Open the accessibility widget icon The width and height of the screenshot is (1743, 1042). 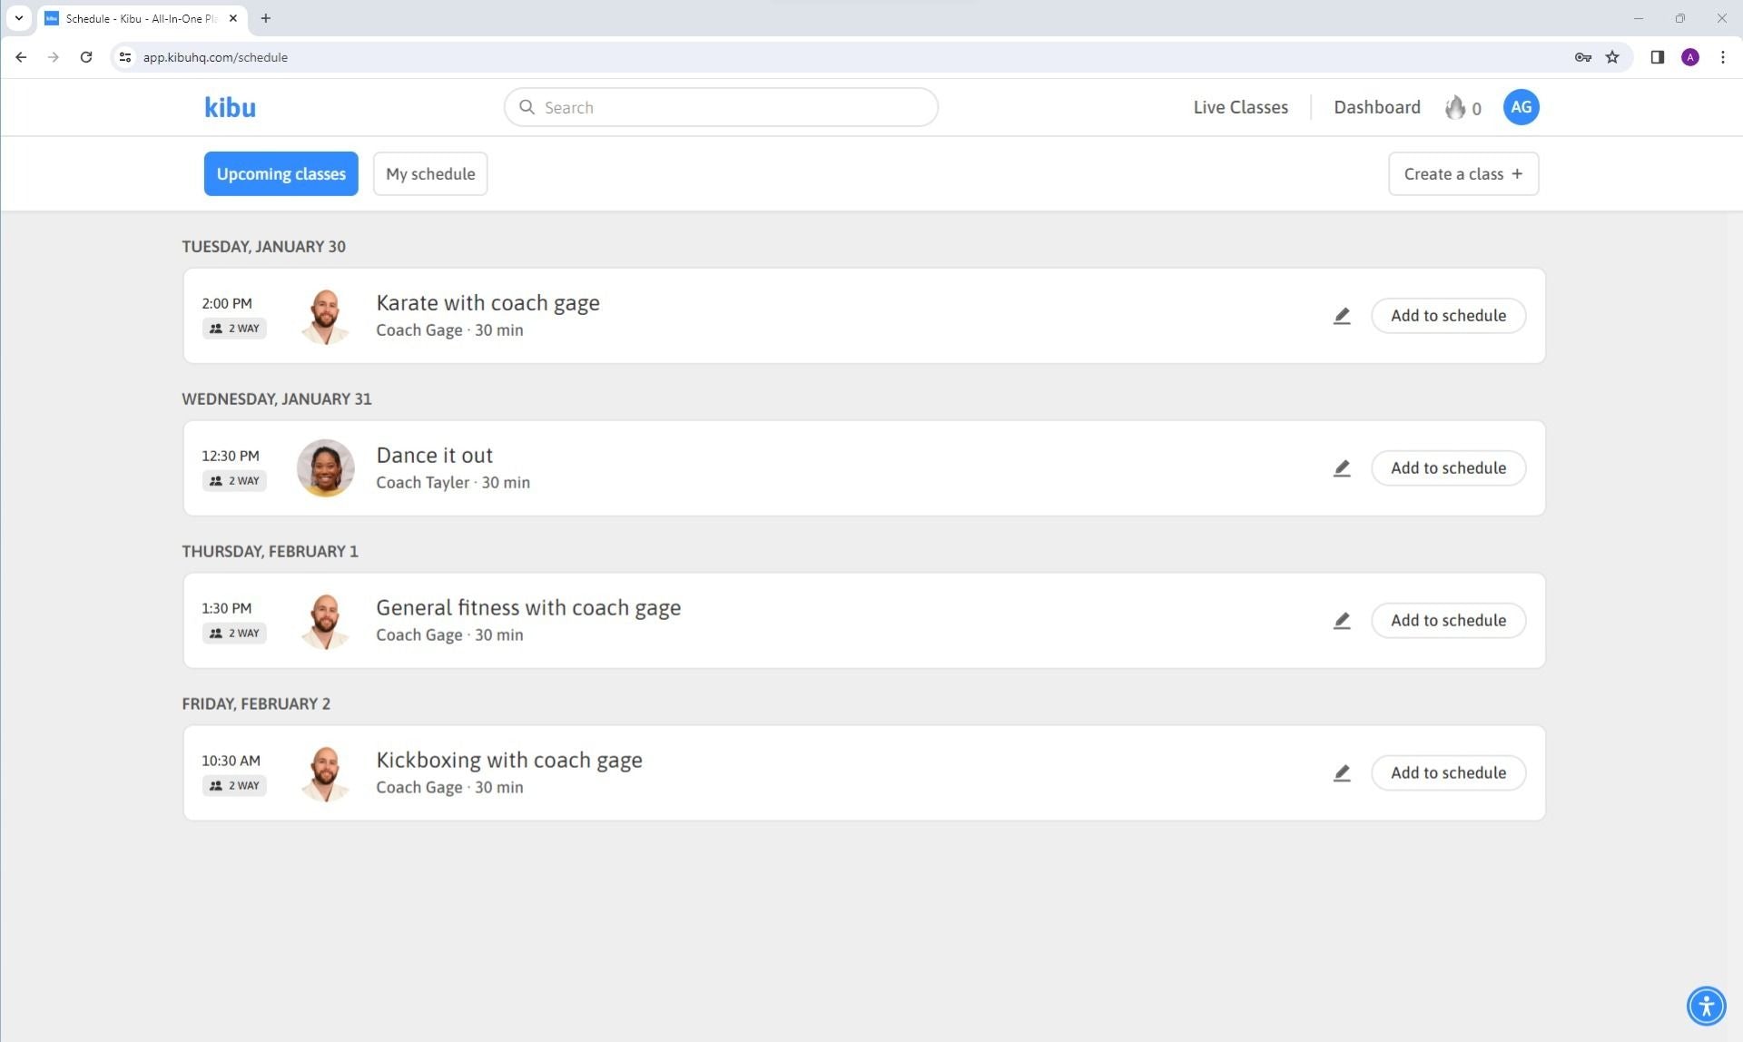click(x=1706, y=1006)
